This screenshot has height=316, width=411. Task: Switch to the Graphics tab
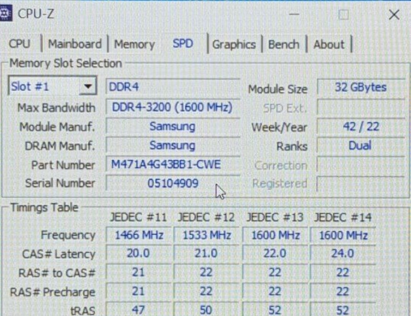(234, 45)
